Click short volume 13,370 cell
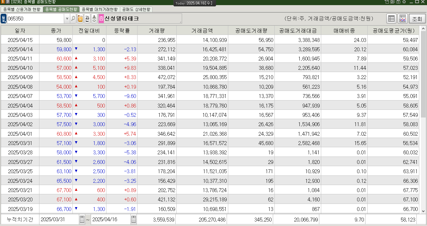The width and height of the screenshot is (427, 226). 251,96
